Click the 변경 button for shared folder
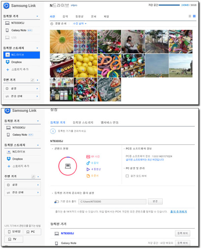The image size is (201, 249). click(x=155, y=202)
